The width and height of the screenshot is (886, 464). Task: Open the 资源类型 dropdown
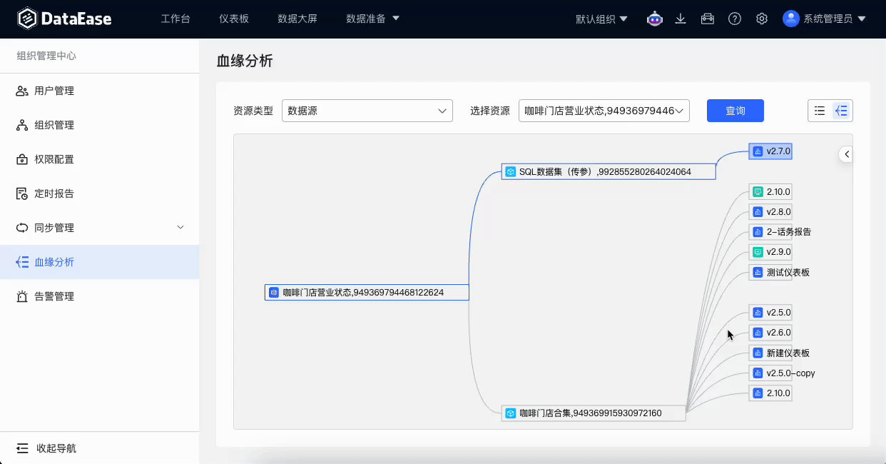[x=367, y=111]
